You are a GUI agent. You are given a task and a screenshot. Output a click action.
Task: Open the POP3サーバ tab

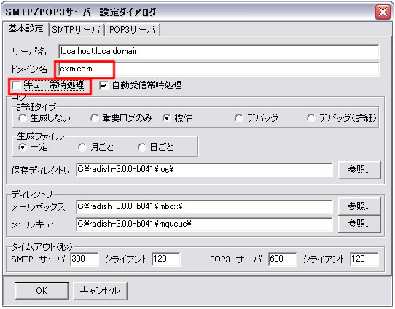tap(132, 30)
